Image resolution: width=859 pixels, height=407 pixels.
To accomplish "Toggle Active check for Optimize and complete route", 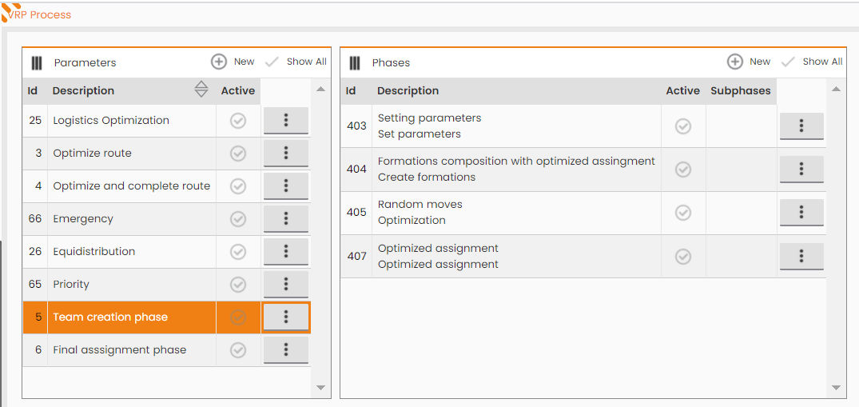I will click(238, 186).
